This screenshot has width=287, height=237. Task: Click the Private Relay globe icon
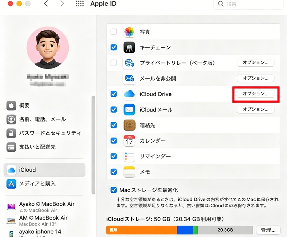click(x=129, y=63)
